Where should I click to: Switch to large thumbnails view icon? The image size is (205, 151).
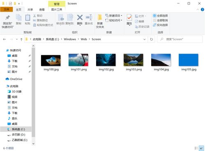201,148
